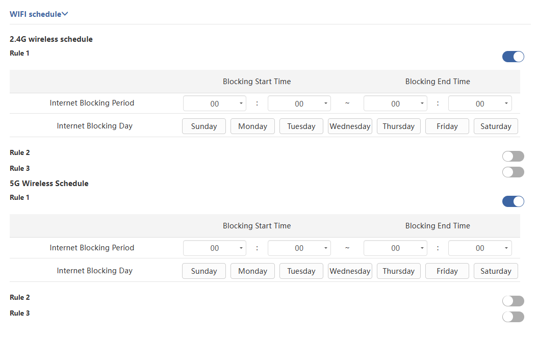Viewport: 538px width, 338px height.
Task: Open 2.4G blocking end hour dropdown
Action: (395, 103)
